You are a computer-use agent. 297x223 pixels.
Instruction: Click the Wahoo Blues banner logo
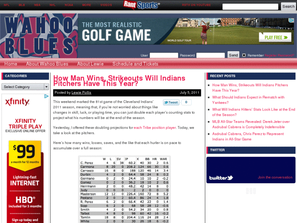click(x=39, y=36)
